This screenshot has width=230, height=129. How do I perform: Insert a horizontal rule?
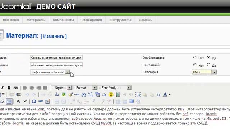[x=41, y=101]
